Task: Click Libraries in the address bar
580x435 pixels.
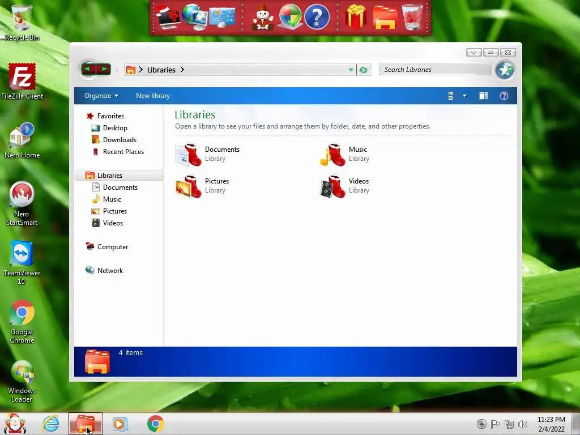Action: (x=161, y=70)
